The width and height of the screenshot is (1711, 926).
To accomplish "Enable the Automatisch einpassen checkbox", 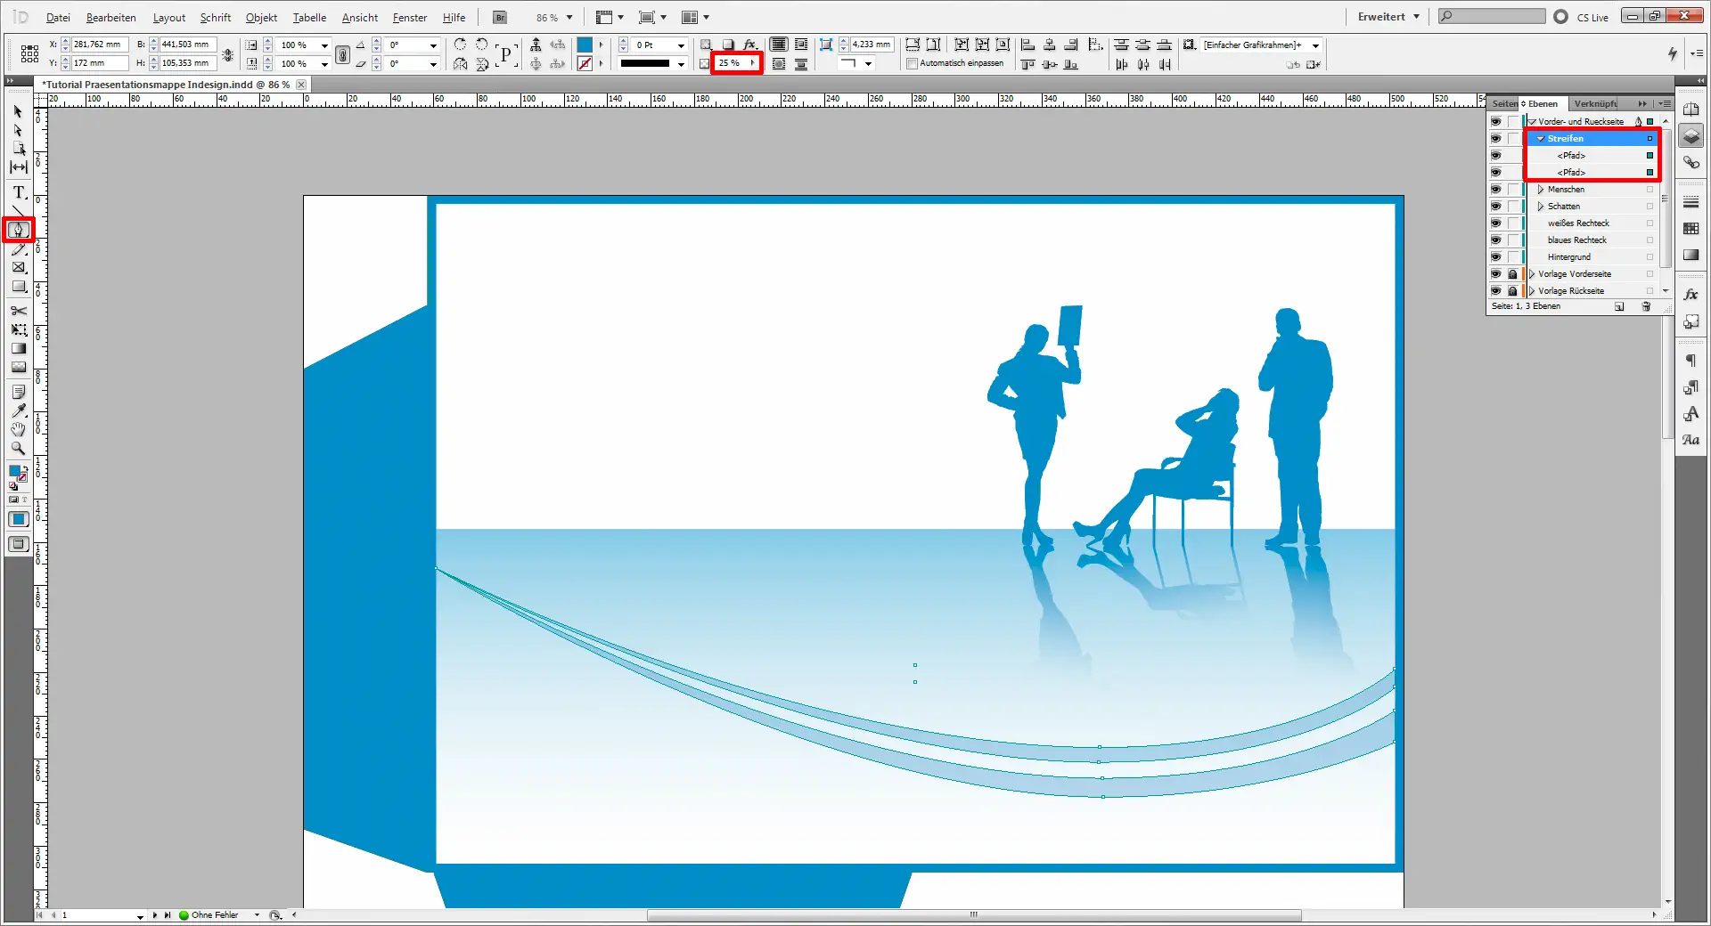I will click(912, 63).
